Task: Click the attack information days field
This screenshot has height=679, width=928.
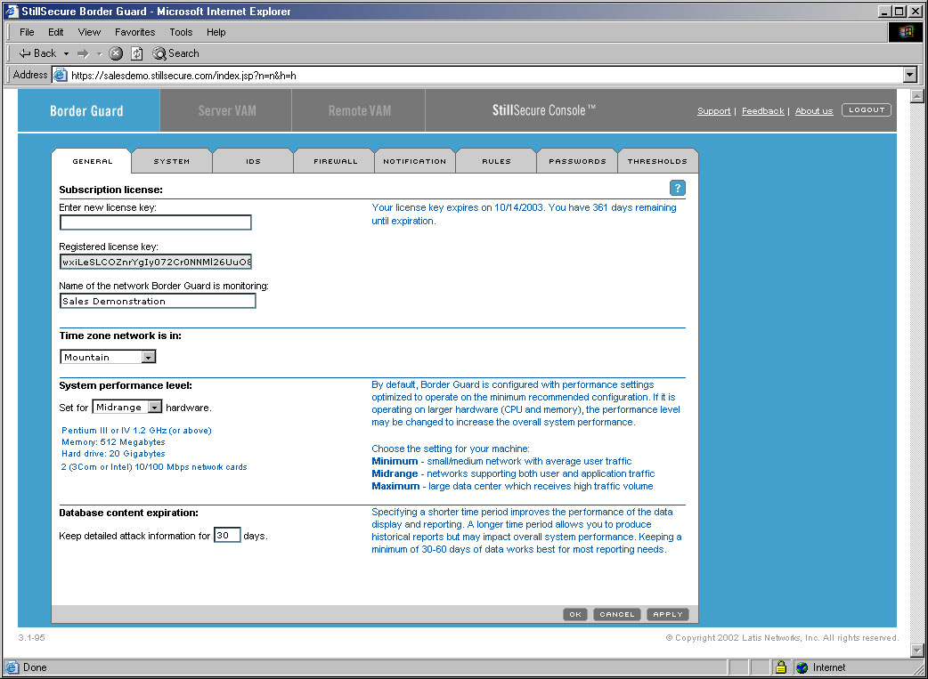Action: 227,535
